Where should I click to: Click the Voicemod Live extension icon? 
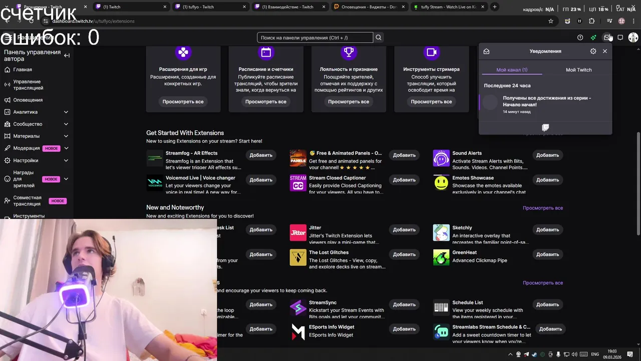coord(155,183)
